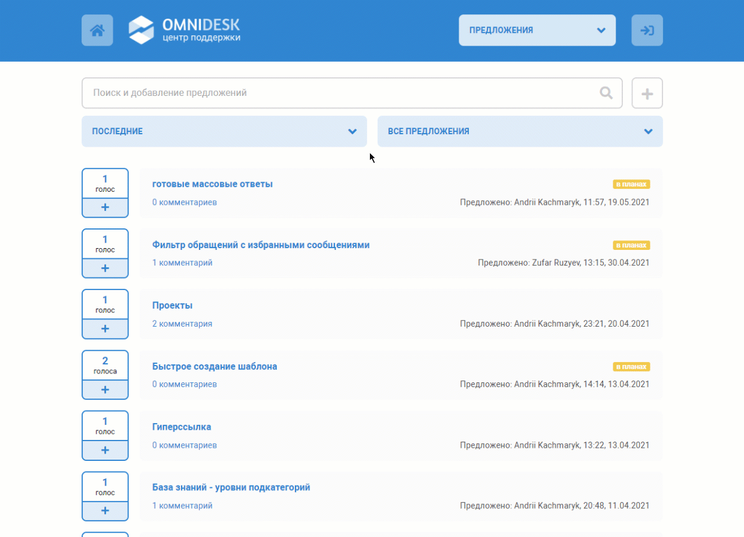Vote plus for 'Быстрое создание шаблона'

[105, 390]
